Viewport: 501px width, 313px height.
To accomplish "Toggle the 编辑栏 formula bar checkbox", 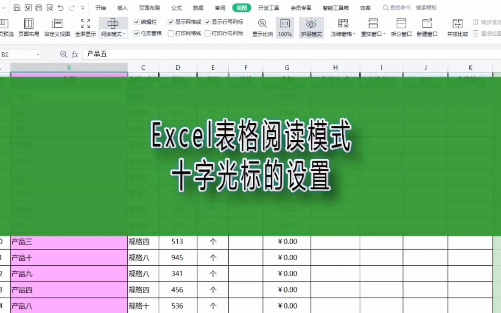I will click(137, 22).
